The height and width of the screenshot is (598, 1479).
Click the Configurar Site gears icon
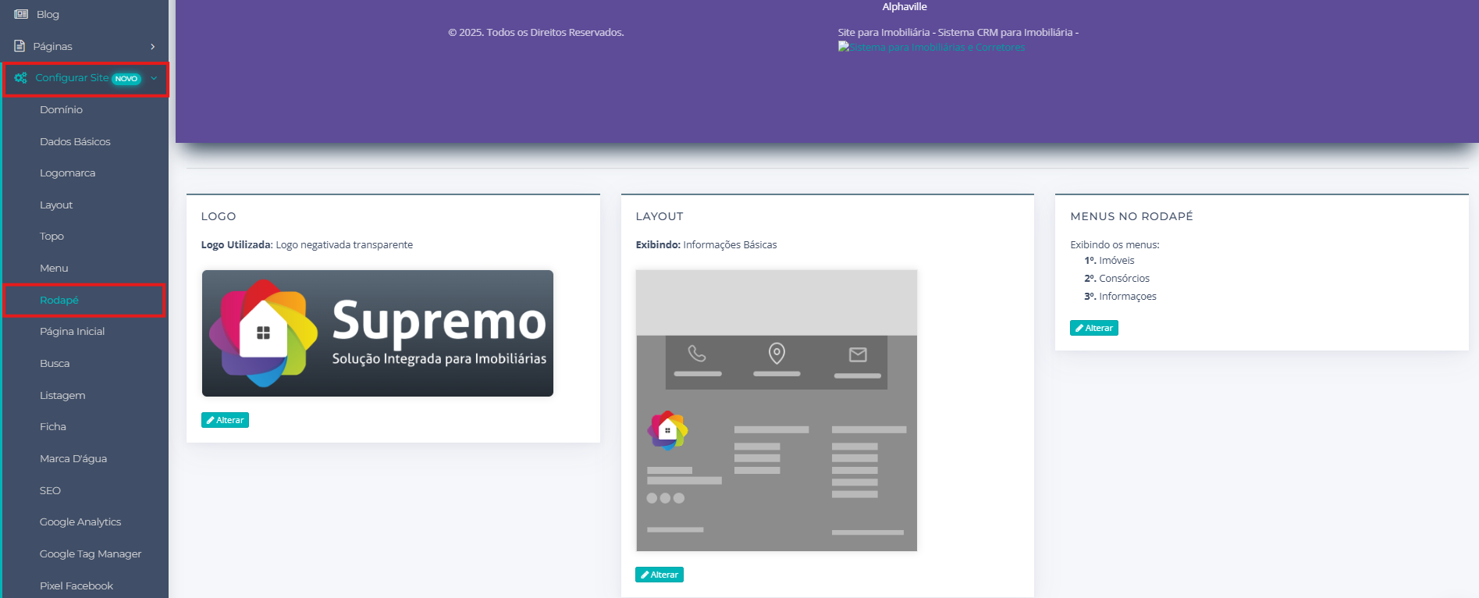tap(21, 78)
